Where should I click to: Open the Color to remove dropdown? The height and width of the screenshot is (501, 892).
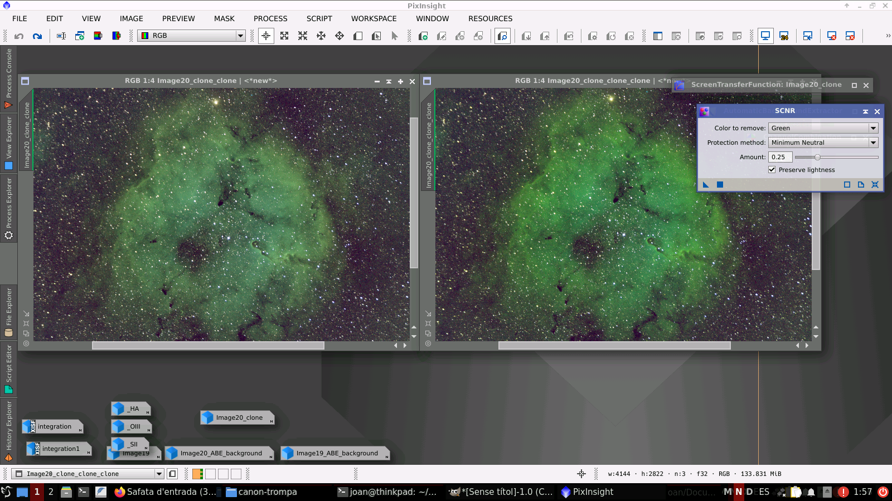[x=823, y=128]
